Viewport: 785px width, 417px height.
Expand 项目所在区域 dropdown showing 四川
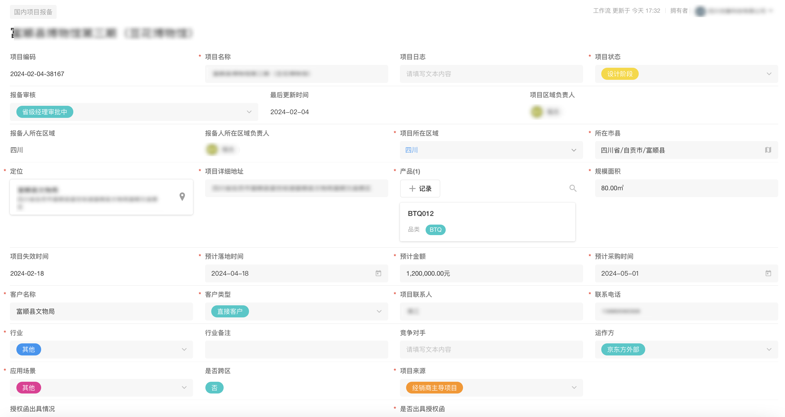[574, 150]
